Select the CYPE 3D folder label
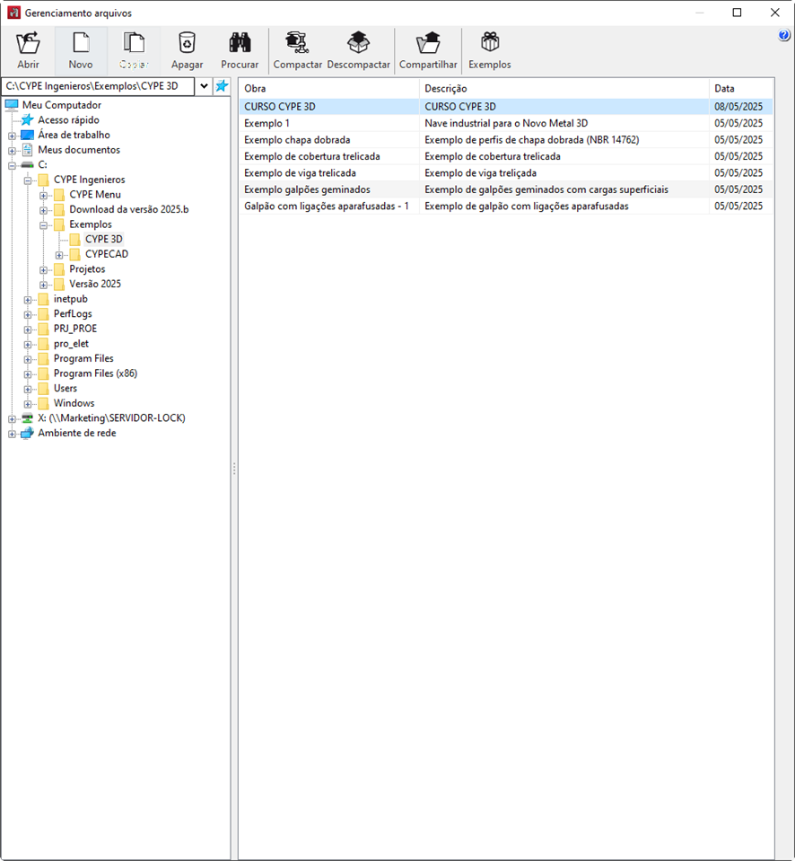 click(x=104, y=239)
